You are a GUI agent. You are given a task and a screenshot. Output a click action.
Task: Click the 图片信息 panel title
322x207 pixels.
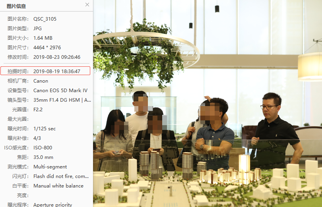16,6
